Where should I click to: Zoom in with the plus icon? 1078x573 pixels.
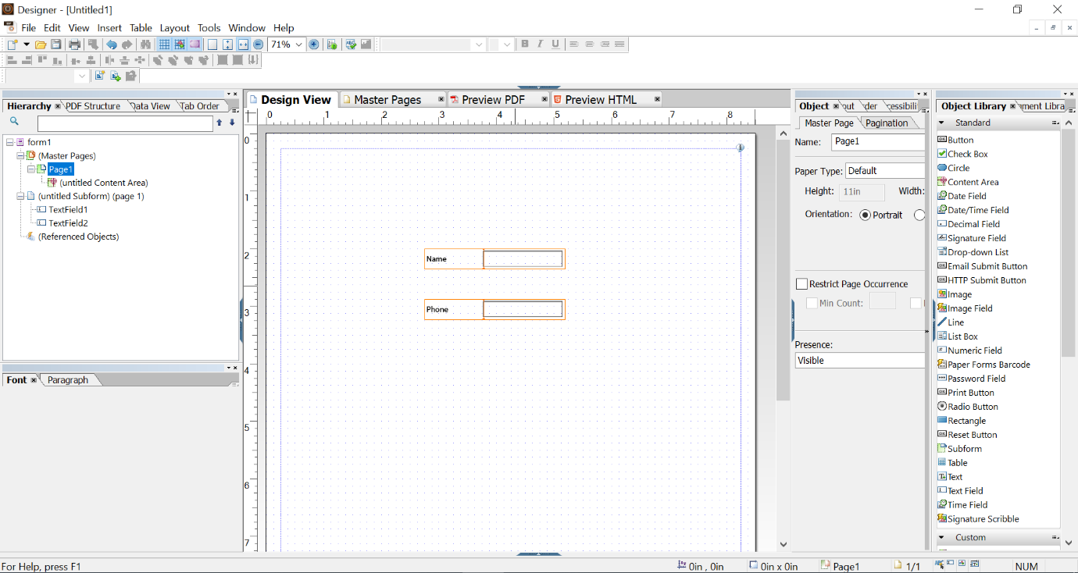pyautogui.click(x=314, y=44)
